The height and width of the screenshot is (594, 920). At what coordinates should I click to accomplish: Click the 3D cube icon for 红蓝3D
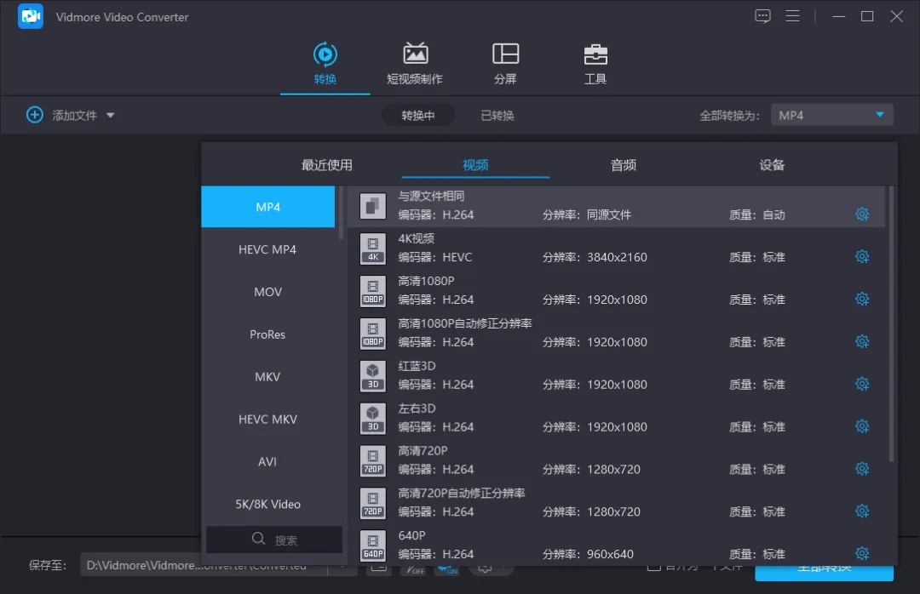point(372,376)
